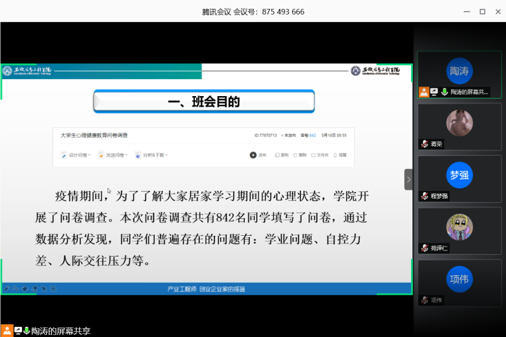Click the paragraph line starting 数据分析发现
The image size is (506, 337).
pos(198,239)
